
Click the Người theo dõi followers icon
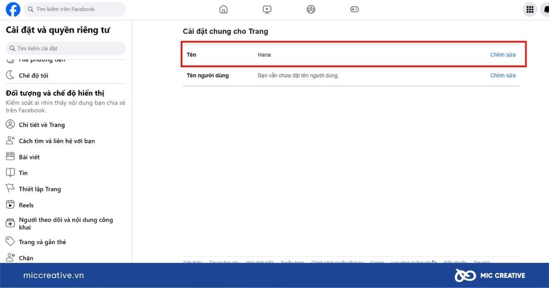click(10, 223)
